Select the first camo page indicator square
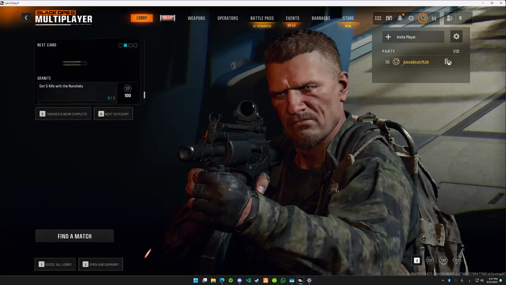 coord(120,45)
